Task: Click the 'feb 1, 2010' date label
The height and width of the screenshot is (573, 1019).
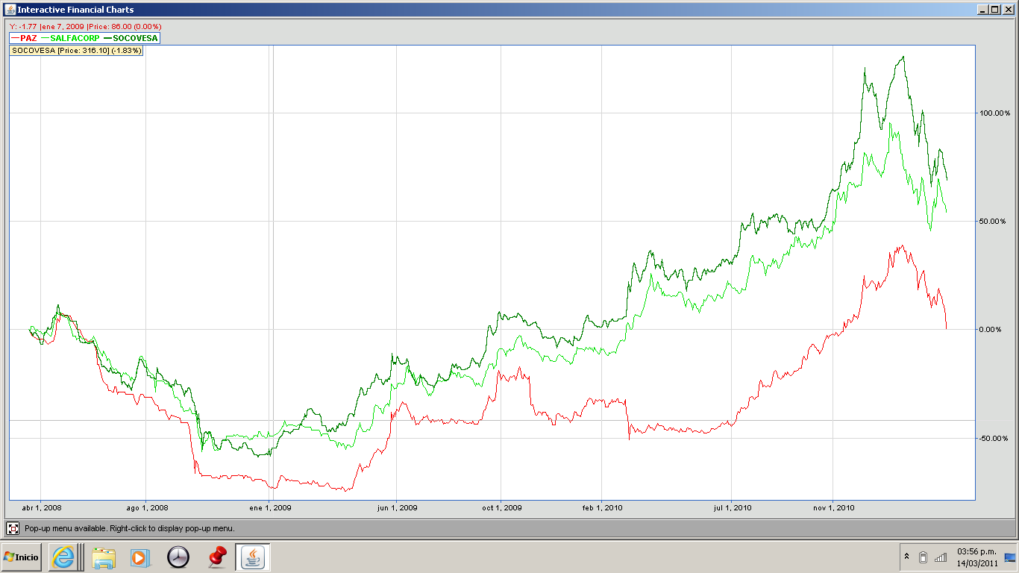Action: click(603, 508)
